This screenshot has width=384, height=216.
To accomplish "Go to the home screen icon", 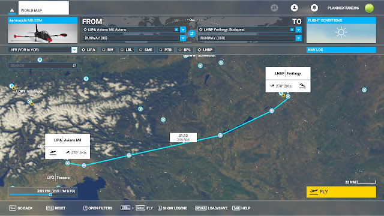I will tap(12, 10).
